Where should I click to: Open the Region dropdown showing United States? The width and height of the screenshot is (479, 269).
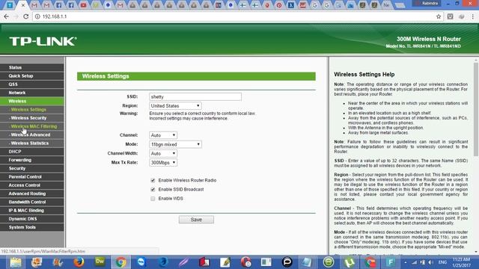point(175,106)
